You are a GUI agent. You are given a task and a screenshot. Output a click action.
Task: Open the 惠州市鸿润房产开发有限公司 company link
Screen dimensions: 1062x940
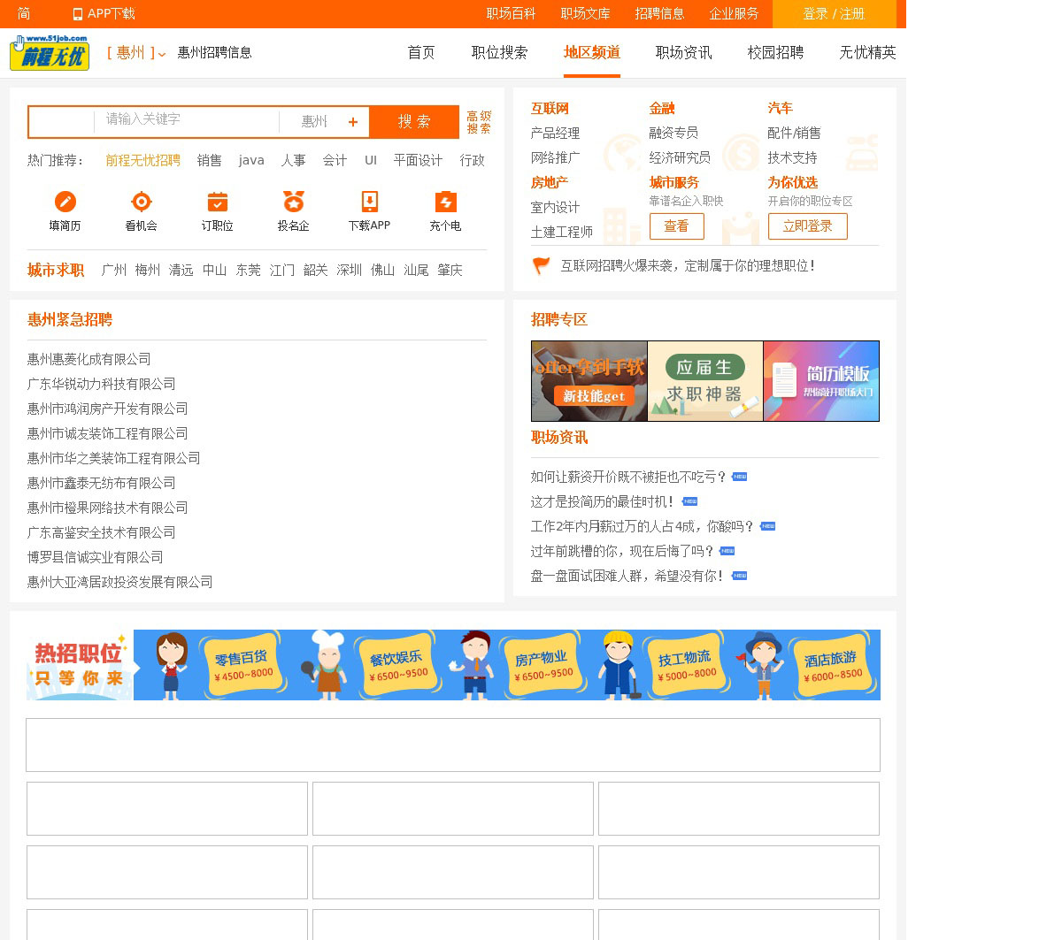(107, 409)
